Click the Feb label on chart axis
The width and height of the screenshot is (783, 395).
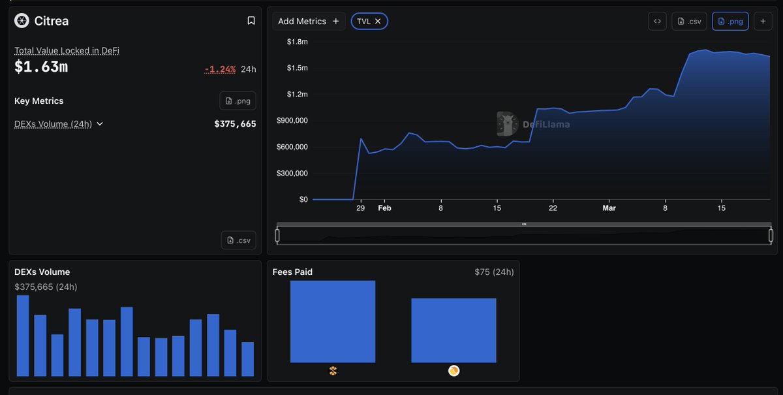coord(384,208)
